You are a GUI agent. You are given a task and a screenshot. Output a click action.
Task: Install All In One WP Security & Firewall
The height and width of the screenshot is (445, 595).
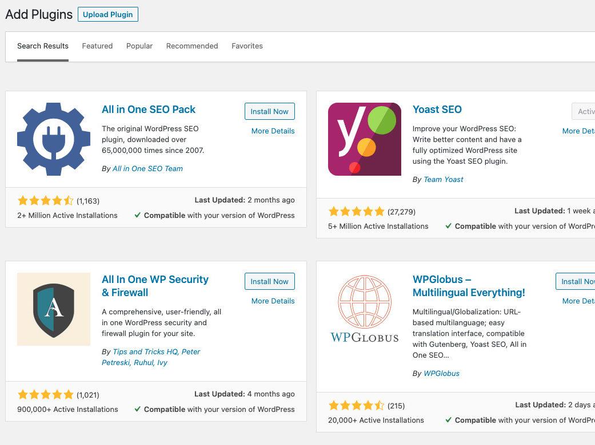[269, 281]
